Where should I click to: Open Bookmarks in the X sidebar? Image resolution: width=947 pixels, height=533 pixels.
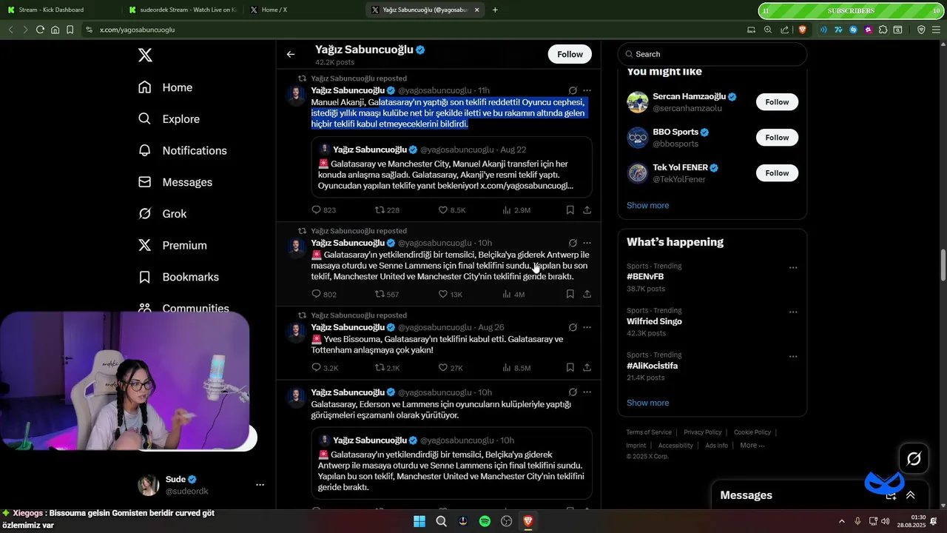tap(179, 277)
